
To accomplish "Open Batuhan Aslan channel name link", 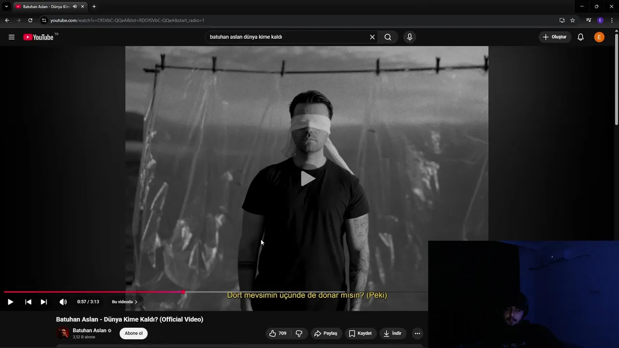I will coord(89,331).
